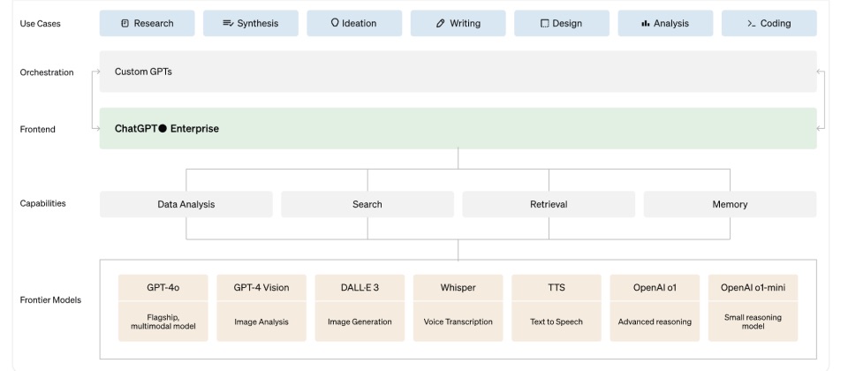The width and height of the screenshot is (848, 371).
Task: Select the Writing use case box
Action: (458, 23)
